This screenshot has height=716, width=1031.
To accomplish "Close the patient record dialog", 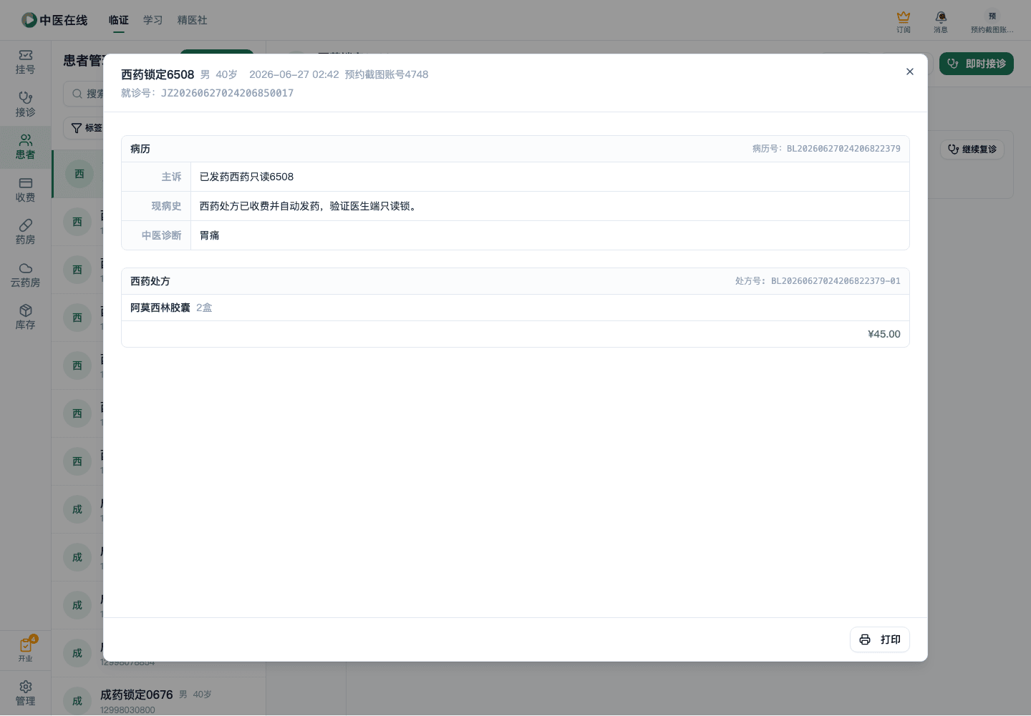I will pyautogui.click(x=909, y=72).
